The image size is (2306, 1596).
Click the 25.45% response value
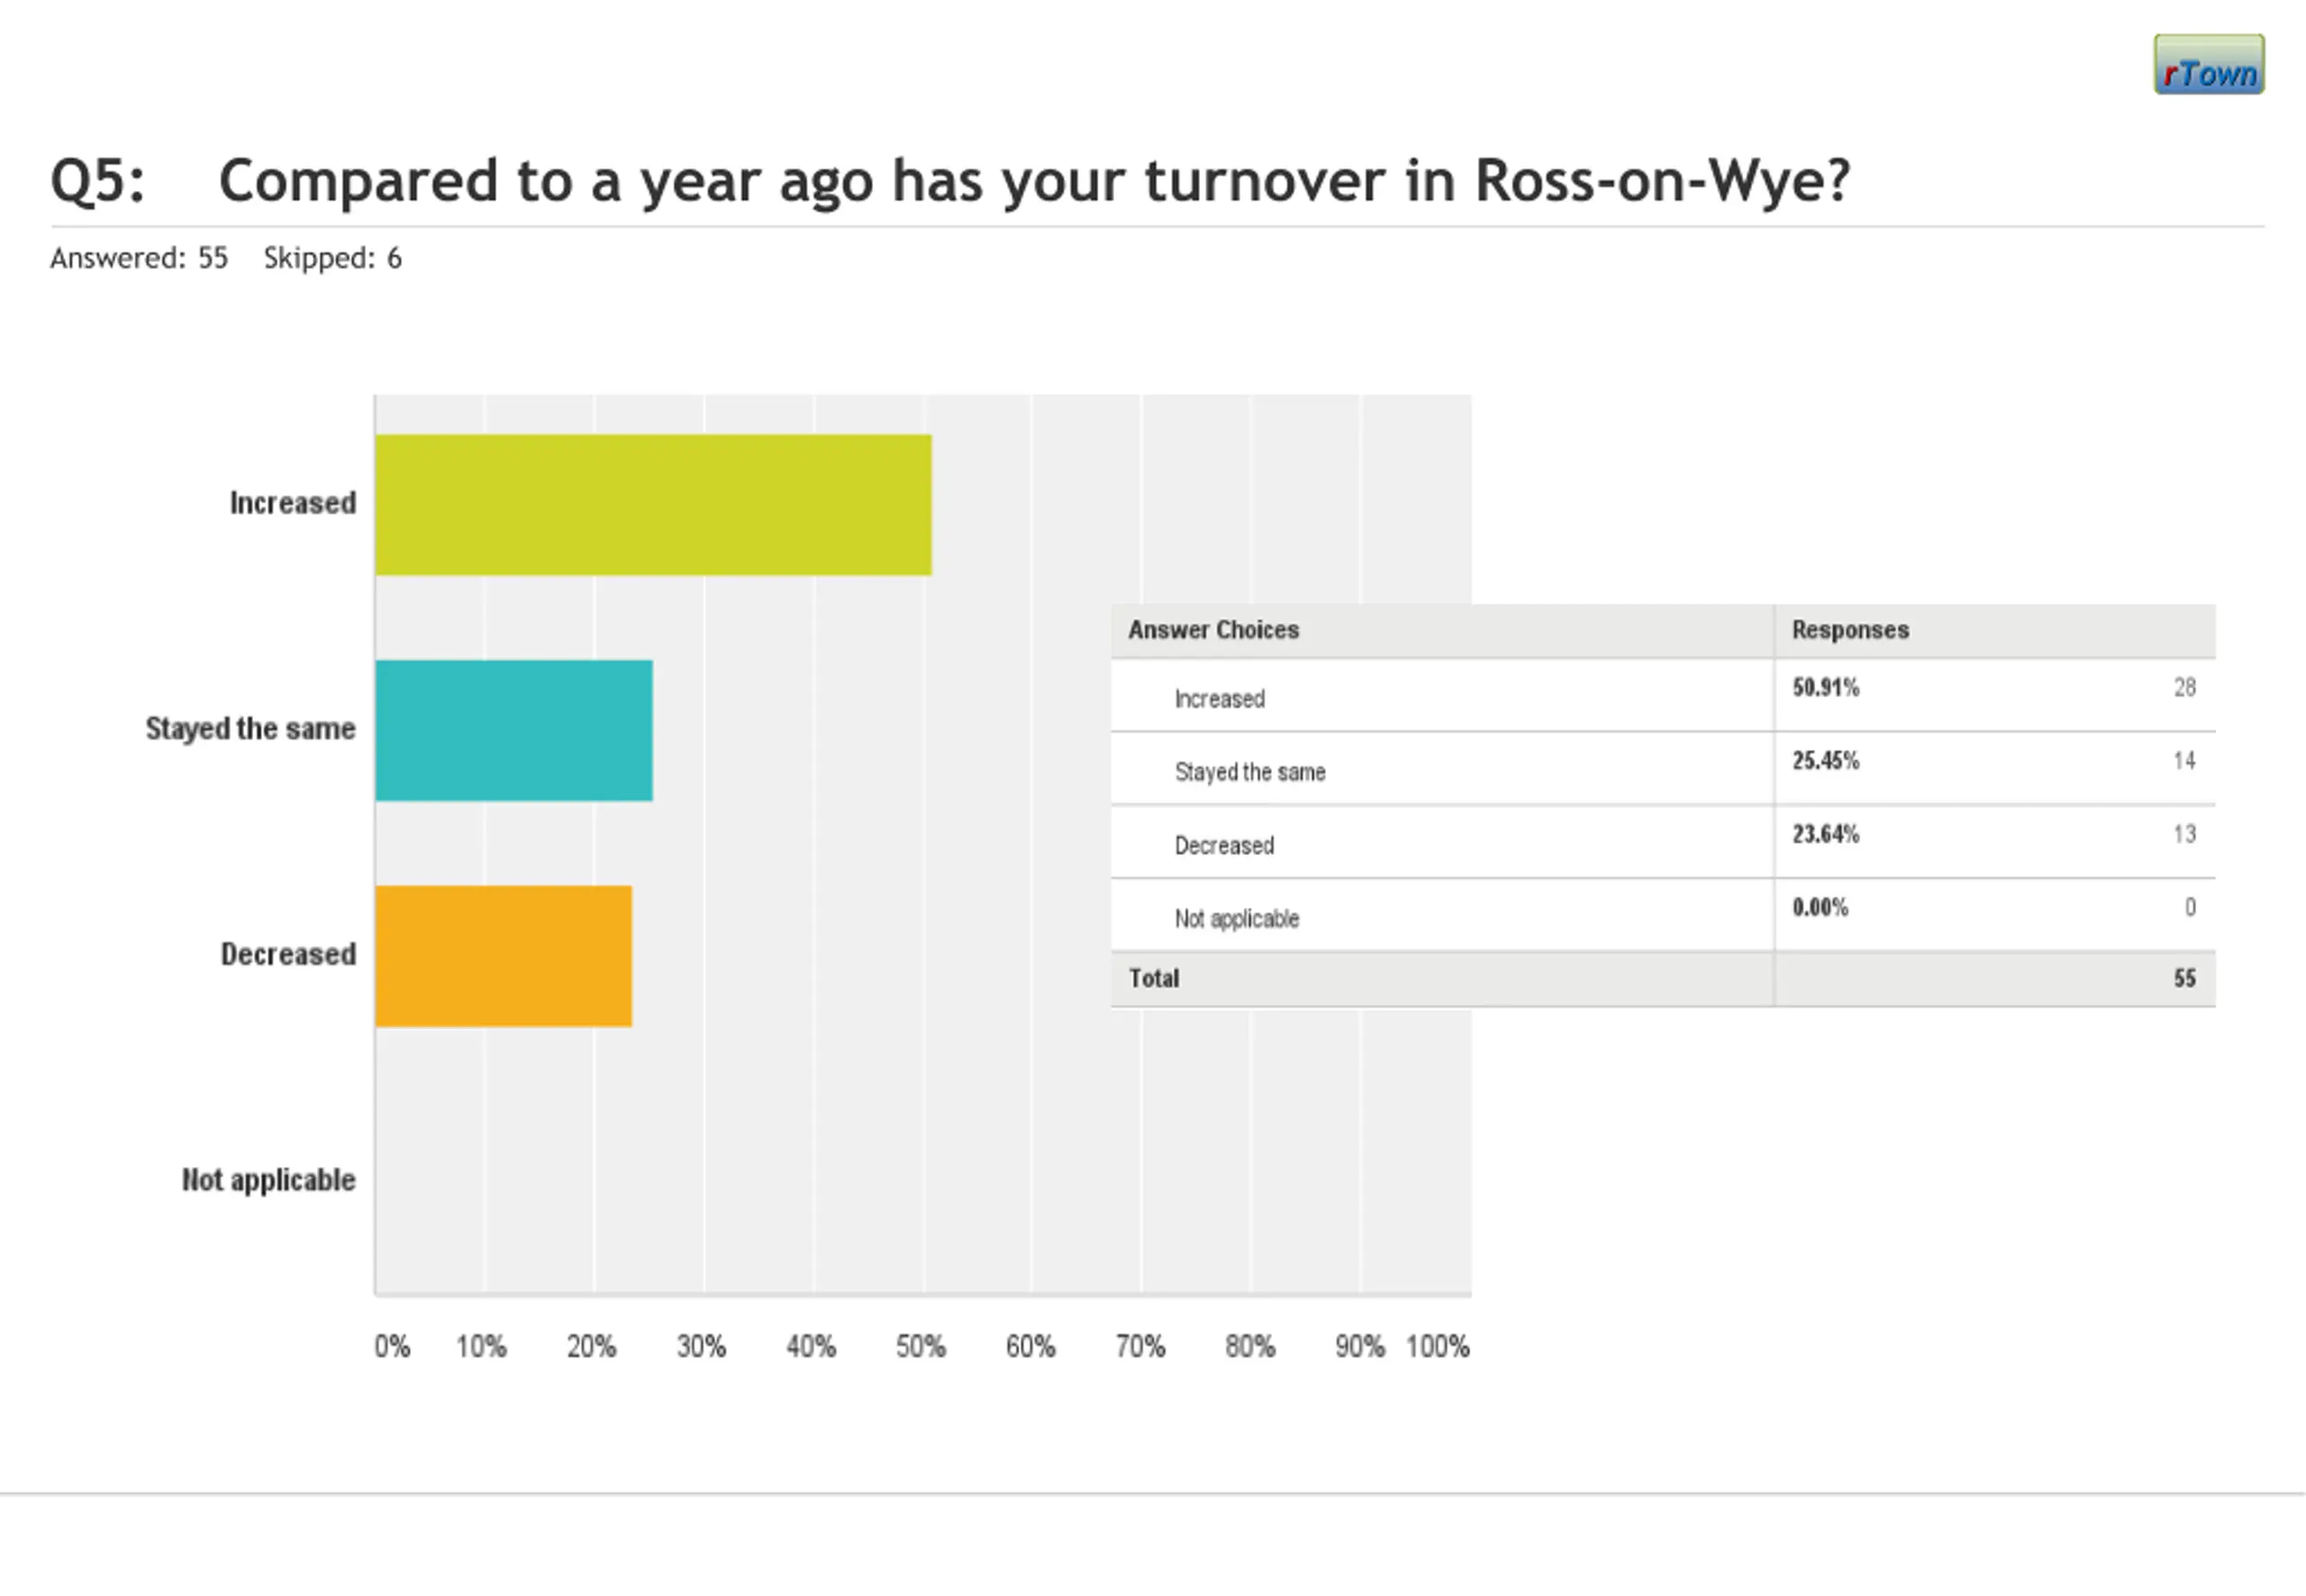[x=1825, y=760]
